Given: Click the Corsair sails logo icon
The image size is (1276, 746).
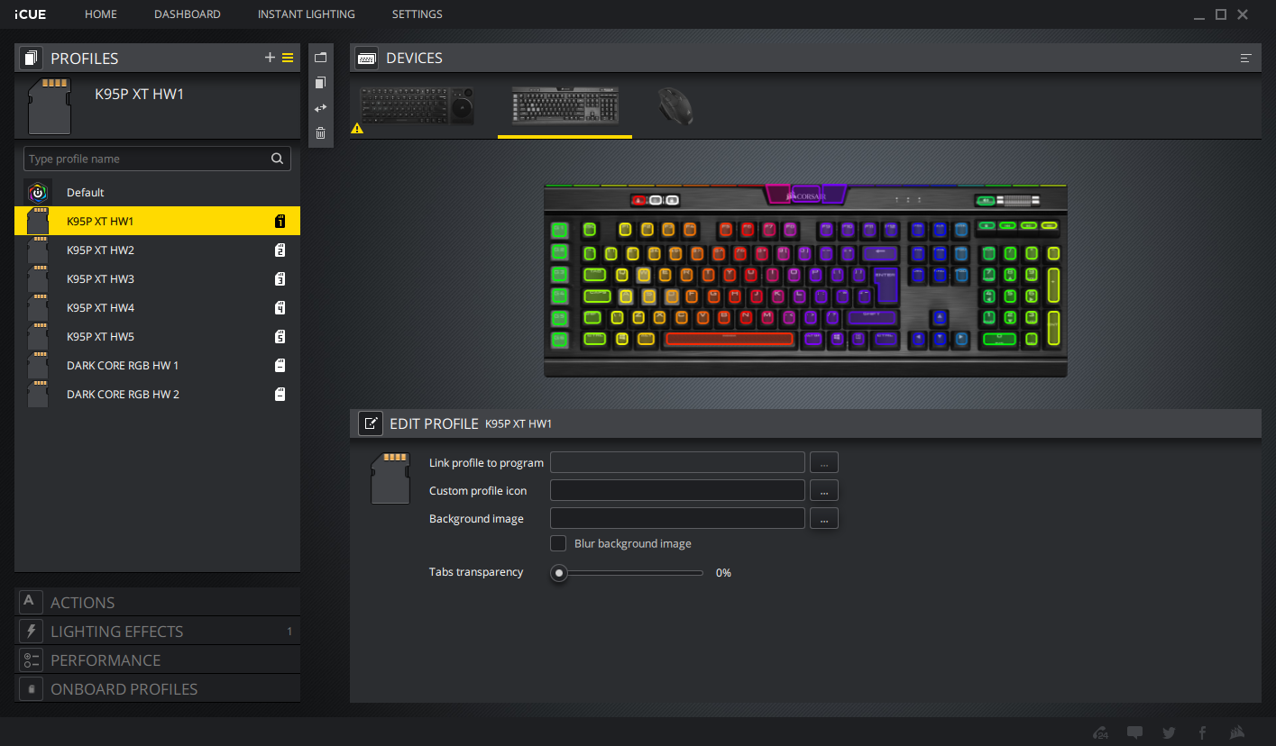Looking at the screenshot, I should [1235, 732].
